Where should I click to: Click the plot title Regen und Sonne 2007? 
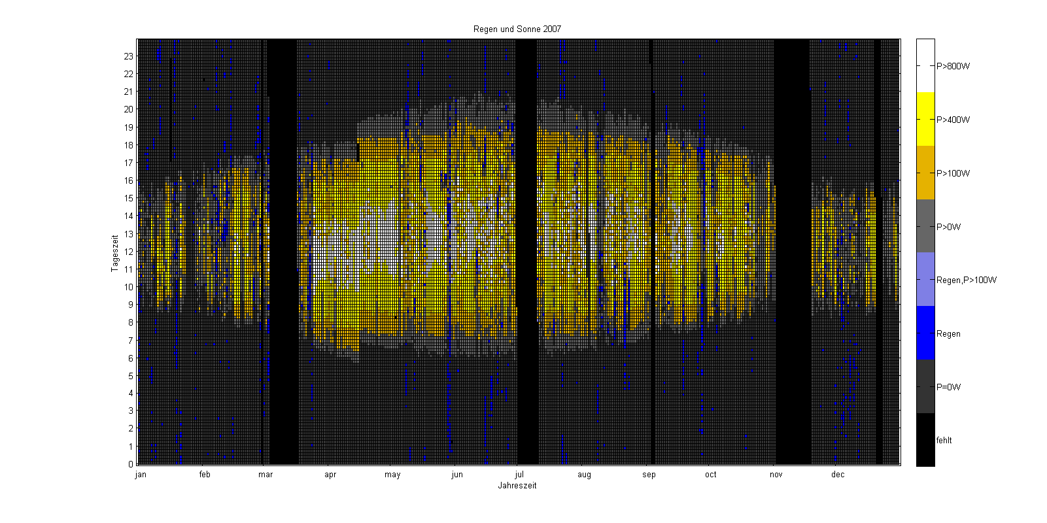point(517,29)
